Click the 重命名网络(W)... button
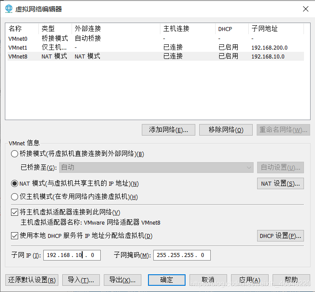315x292 pixels. tap(283, 130)
